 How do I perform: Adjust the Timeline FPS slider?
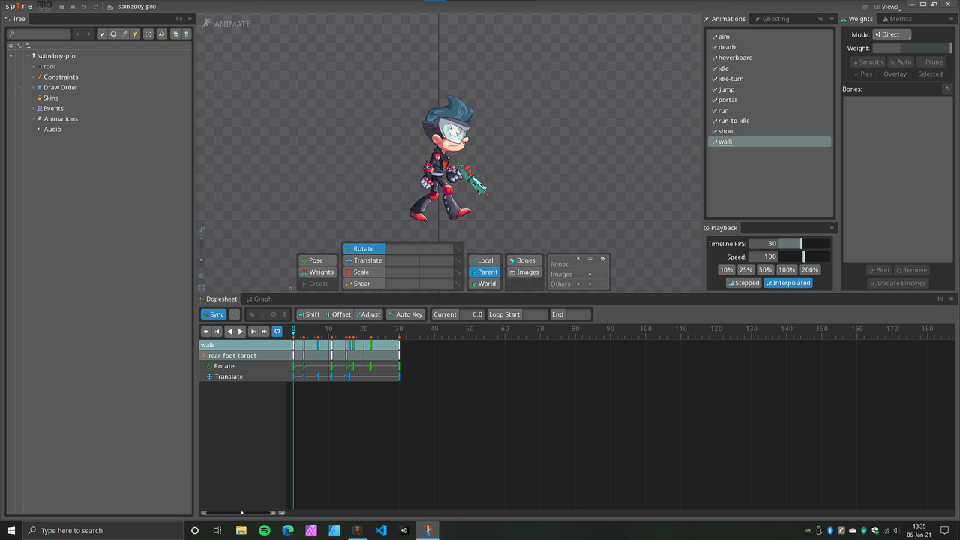804,244
